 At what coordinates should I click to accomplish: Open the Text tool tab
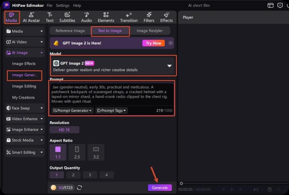(x=49, y=17)
